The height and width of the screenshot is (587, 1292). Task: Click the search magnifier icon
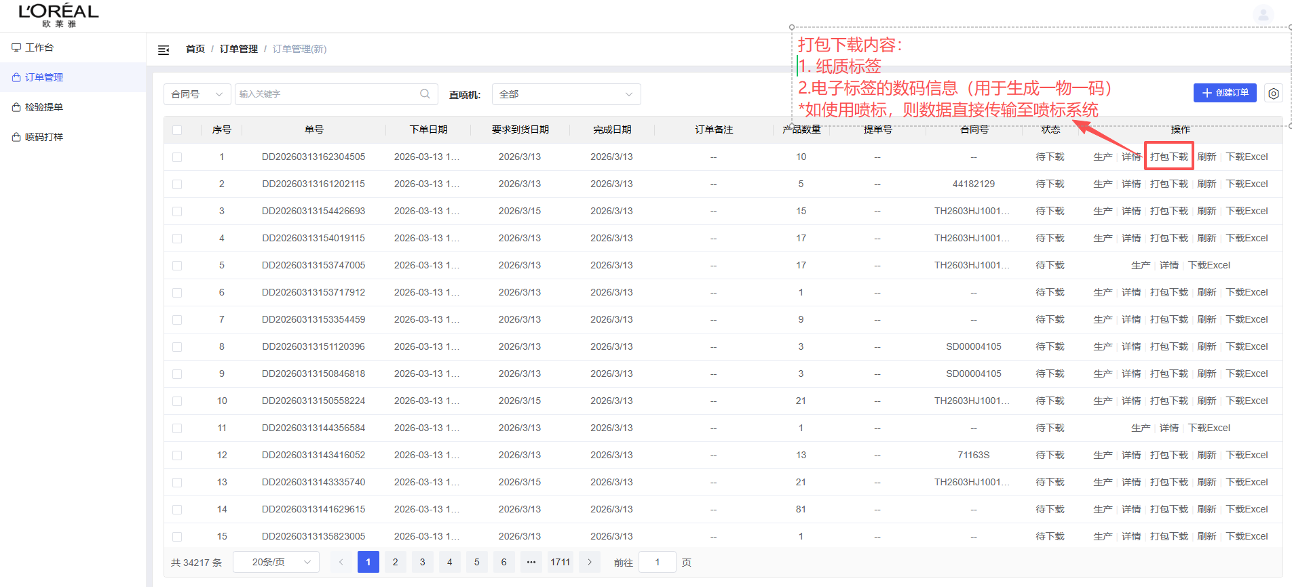pos(425,94)
